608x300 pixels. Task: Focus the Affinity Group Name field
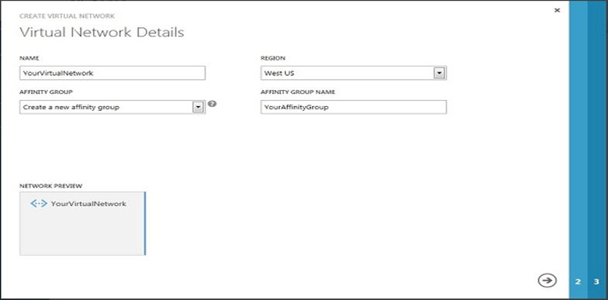tap(354, 107)
